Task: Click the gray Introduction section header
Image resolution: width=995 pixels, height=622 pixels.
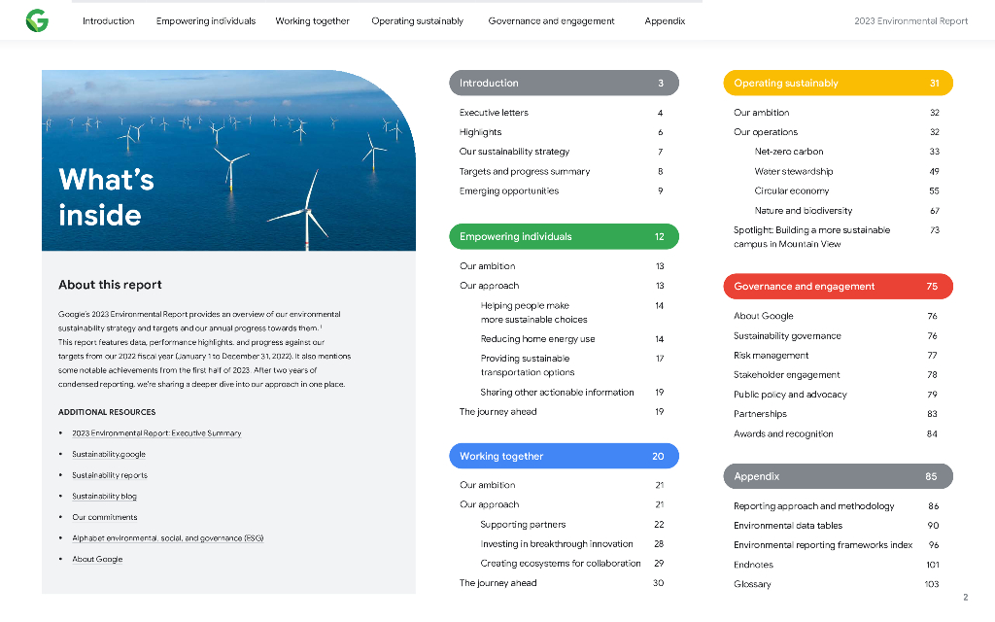Action: point(564,84)
